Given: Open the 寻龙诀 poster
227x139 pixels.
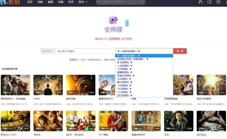Looking at the screenshot, I should pos(48,121).
